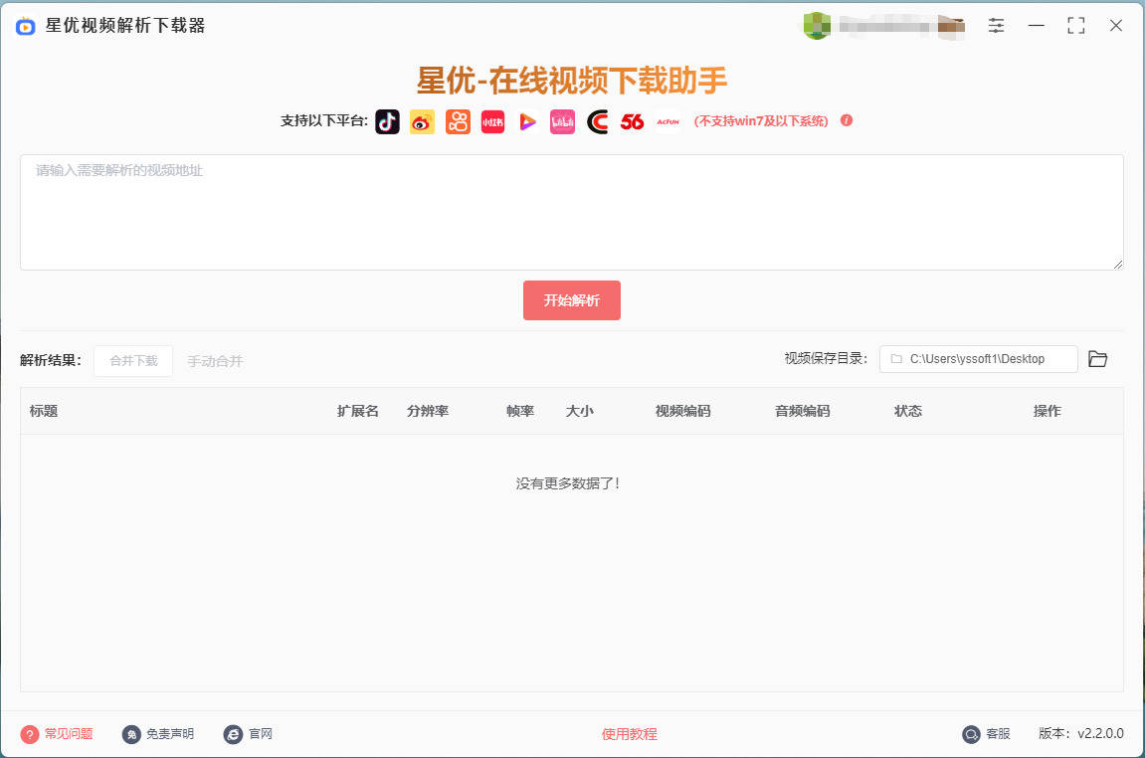Click the Weibo platform icon
The height and width of the screenshot is (758, 1145).
(x=422, y=121)
